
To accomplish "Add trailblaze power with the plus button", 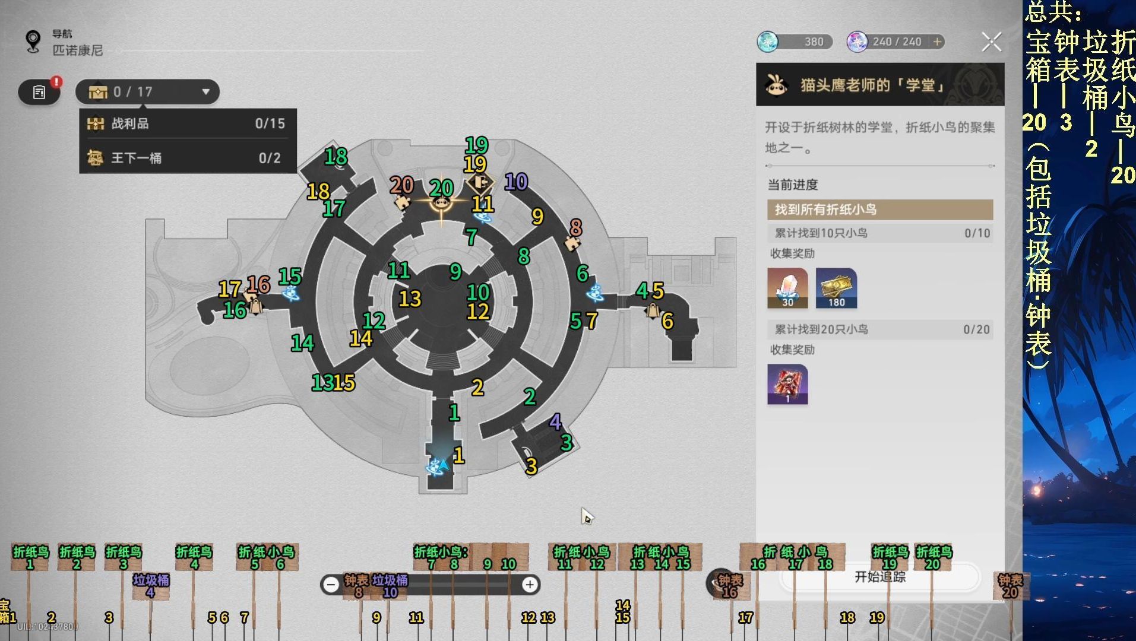I will tap(937, 42).
